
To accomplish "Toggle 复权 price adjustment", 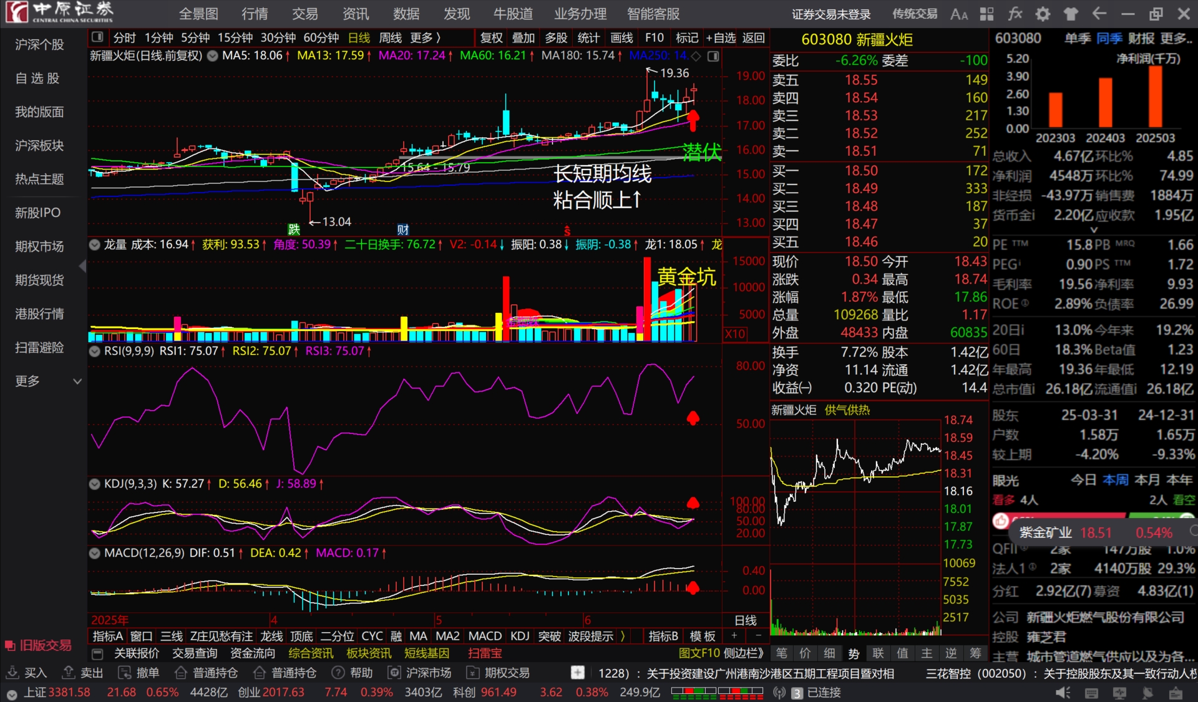I will tap(491, 37).
